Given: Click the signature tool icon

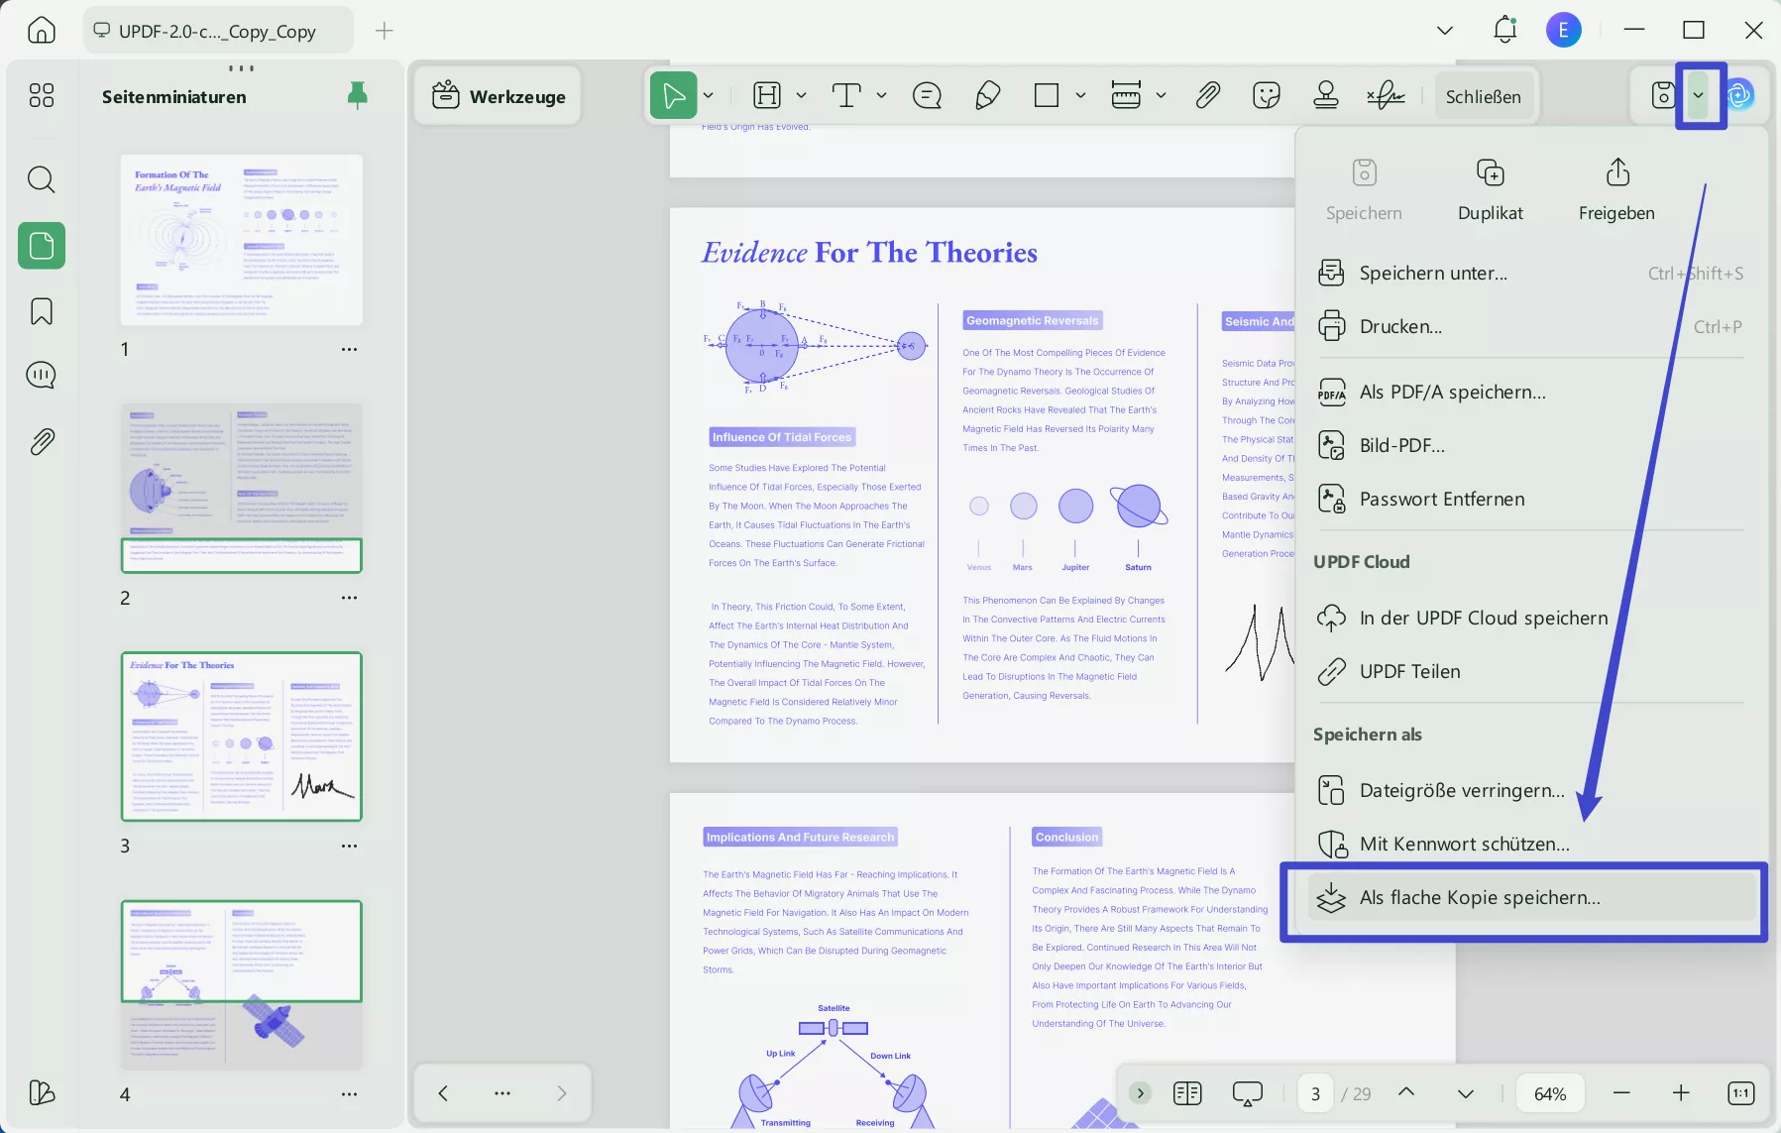Looking at the screenshot, I should coord(1386,96).
